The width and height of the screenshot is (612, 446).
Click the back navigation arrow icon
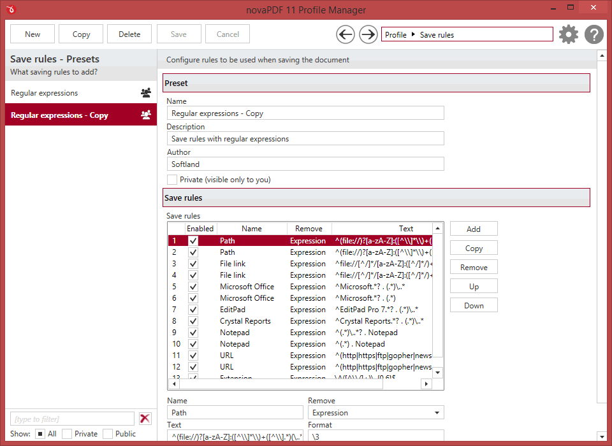[346, 35]
